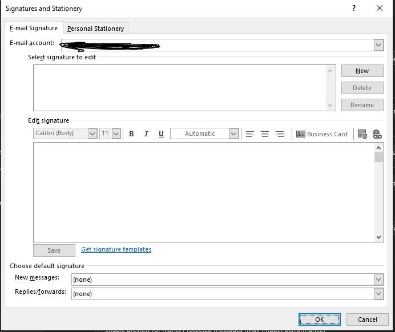Click the editor scrollbar down arrow
Screen dimensions: 395x332
(378, 237)
